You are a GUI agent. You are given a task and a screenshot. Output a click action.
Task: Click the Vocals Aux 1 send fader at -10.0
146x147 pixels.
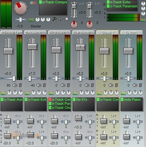78,118
